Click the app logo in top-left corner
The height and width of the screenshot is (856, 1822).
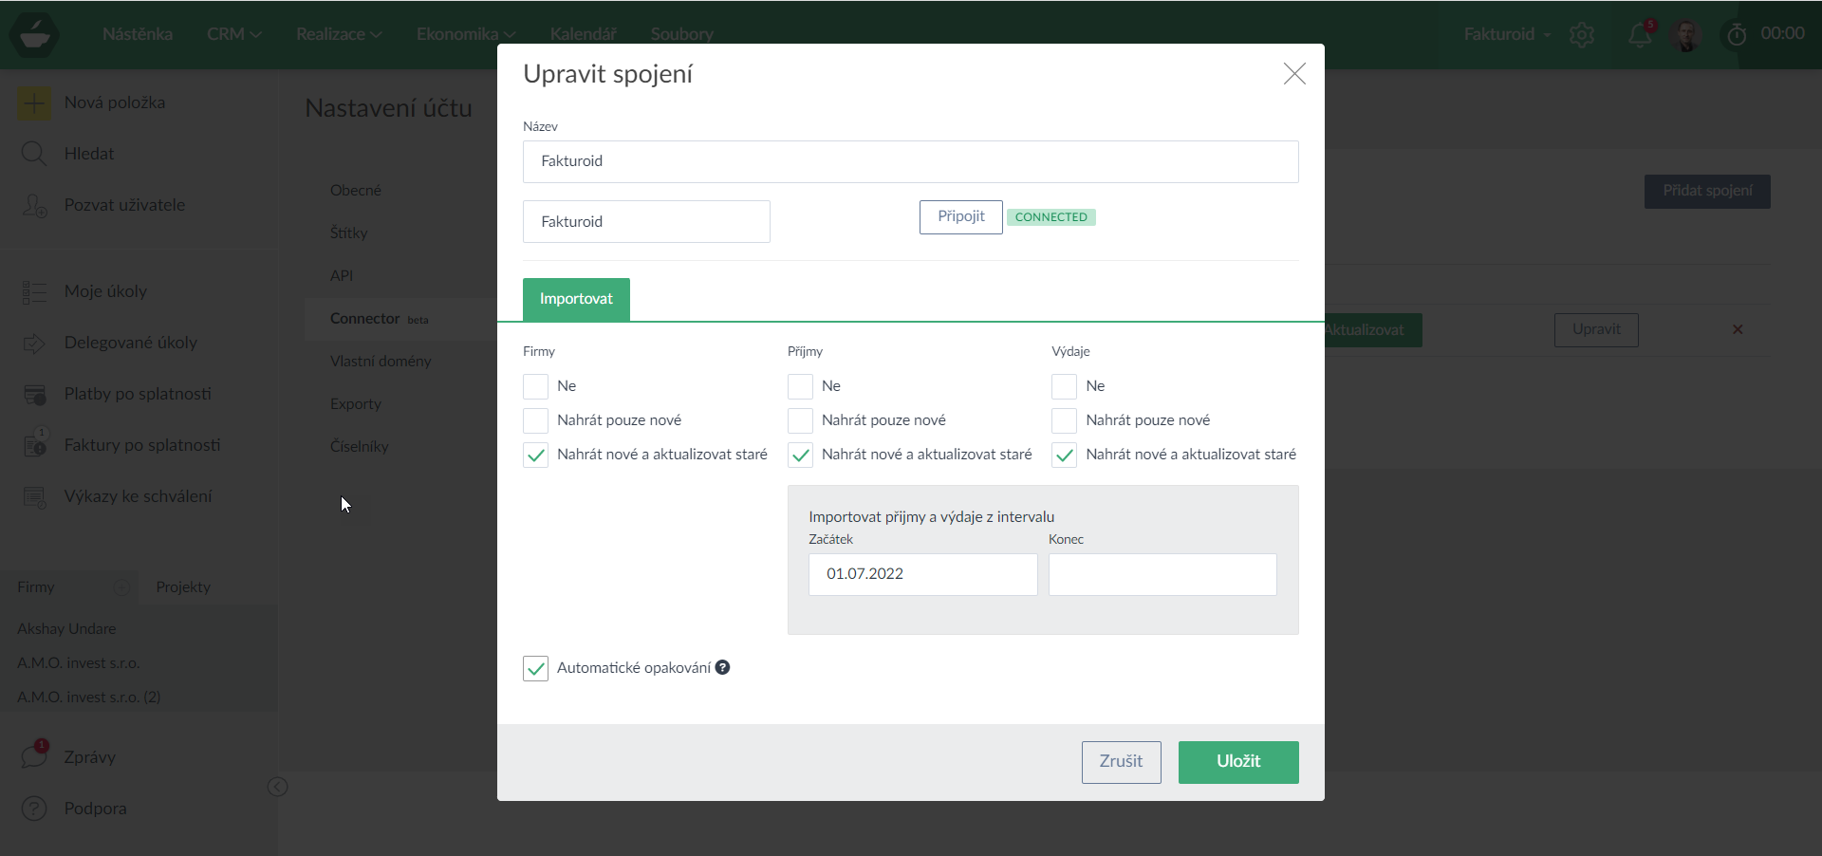coord(34,35)
